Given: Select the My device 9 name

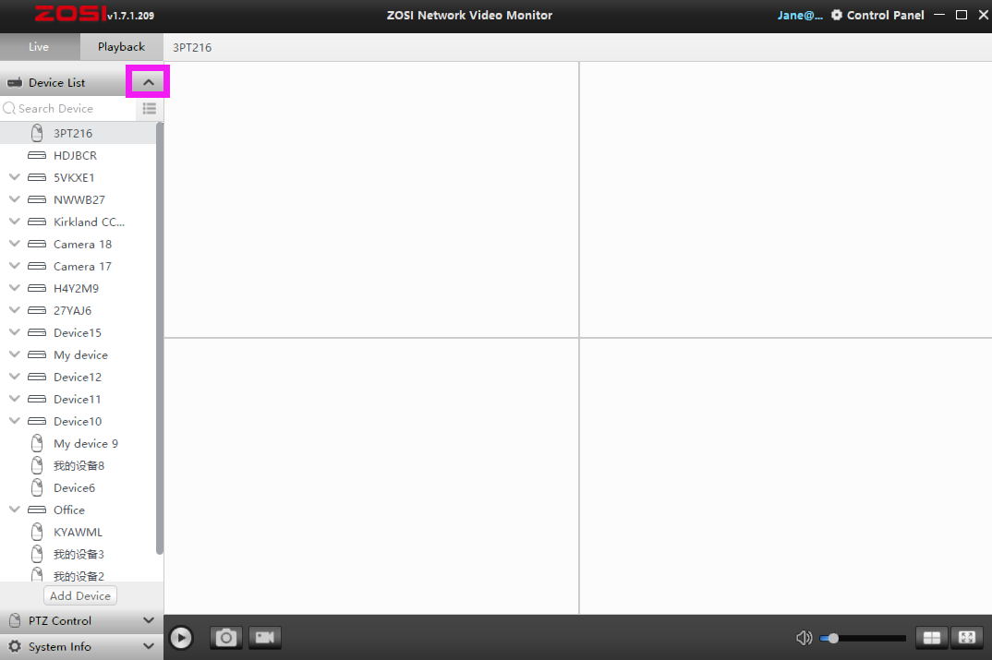Looking at the screenshot, I should (x=86, y=444).
